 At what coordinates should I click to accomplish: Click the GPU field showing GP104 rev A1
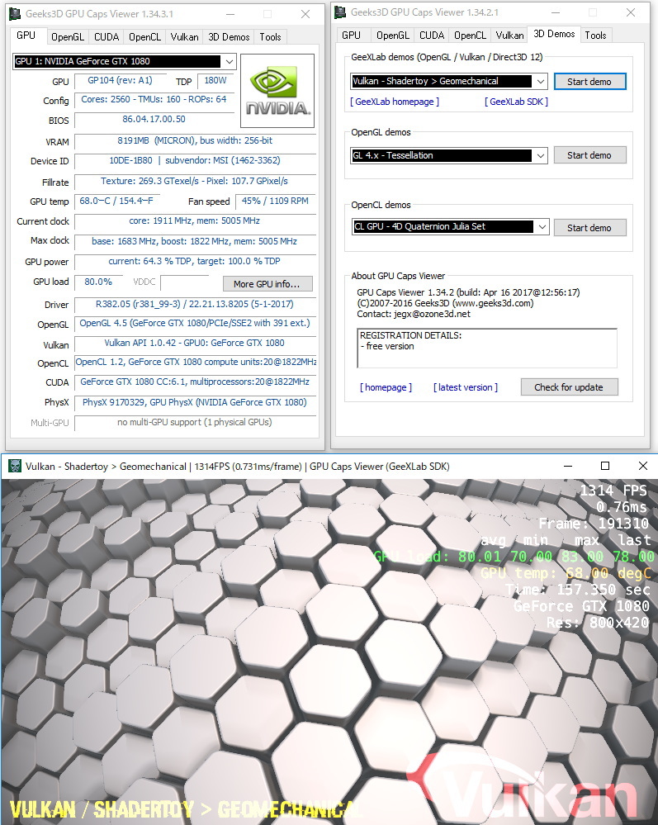(120, 81)
